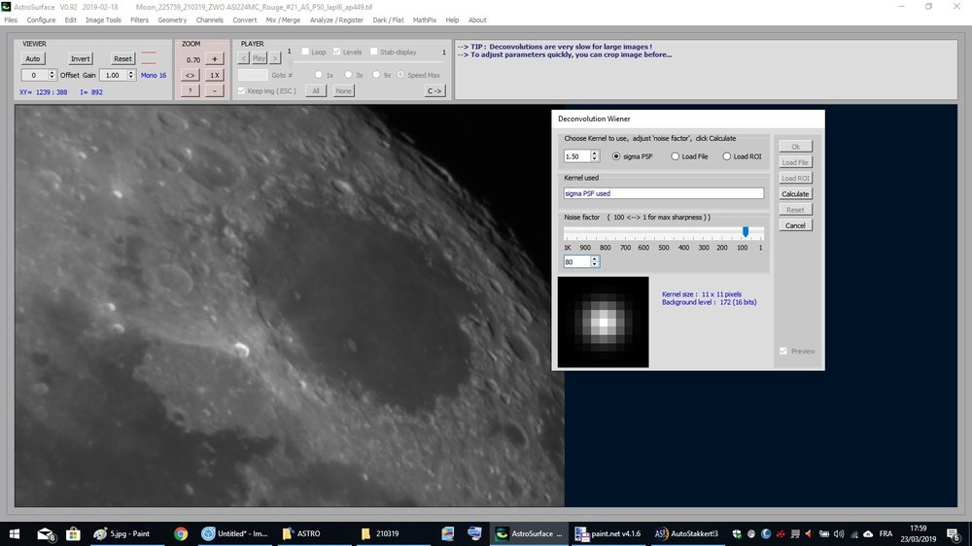Screen dimensions: 972x546
Task: Adjust the noise factor value spinner arrows
Action: click(595, 261)
